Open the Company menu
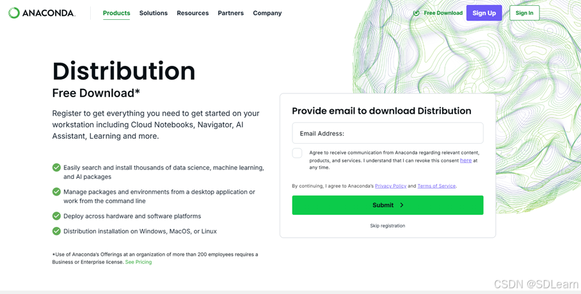Image resolution: width=581 pixels, height=294 pixels. point(267,13)
